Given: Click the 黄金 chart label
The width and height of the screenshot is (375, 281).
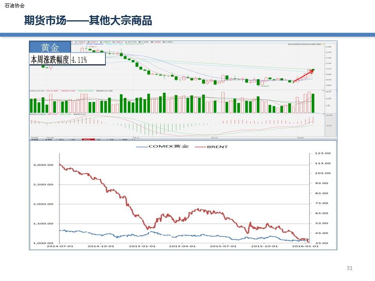Looking at the screenshot, I should click(50, 48).
